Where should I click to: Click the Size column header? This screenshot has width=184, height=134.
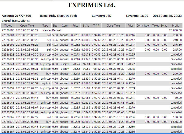pyautogui.click(x=55, y=26)
